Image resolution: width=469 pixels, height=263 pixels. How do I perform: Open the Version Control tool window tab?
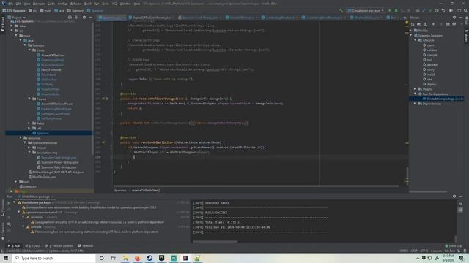59,246
